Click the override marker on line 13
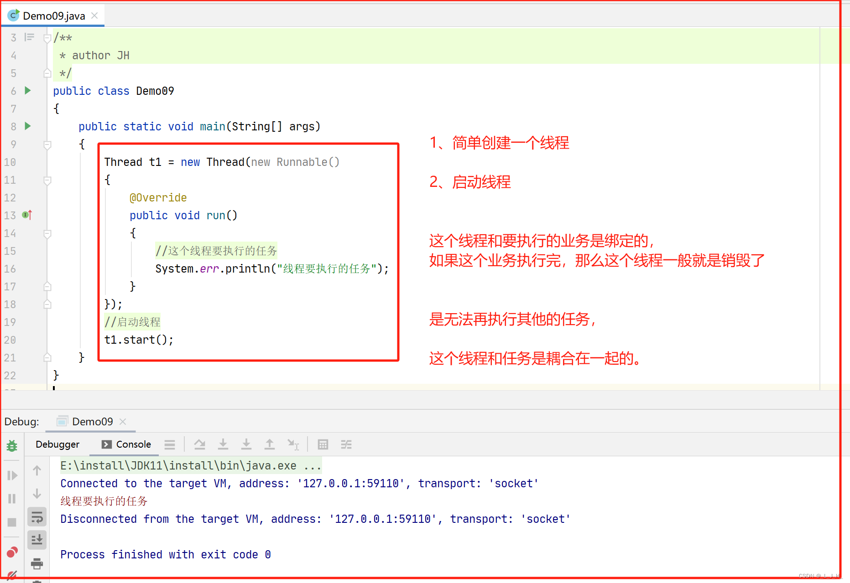Screen dimensions: 850x583 point(27,215)
